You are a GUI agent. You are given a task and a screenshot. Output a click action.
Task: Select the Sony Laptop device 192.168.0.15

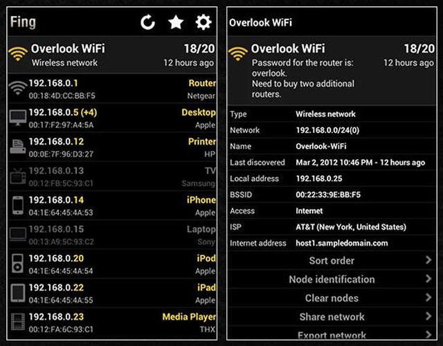112,235
